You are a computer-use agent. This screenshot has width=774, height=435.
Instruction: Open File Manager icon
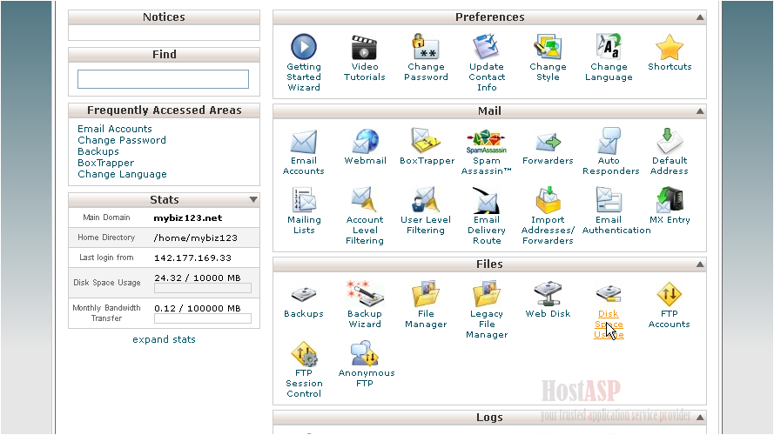tap(426, 295)
